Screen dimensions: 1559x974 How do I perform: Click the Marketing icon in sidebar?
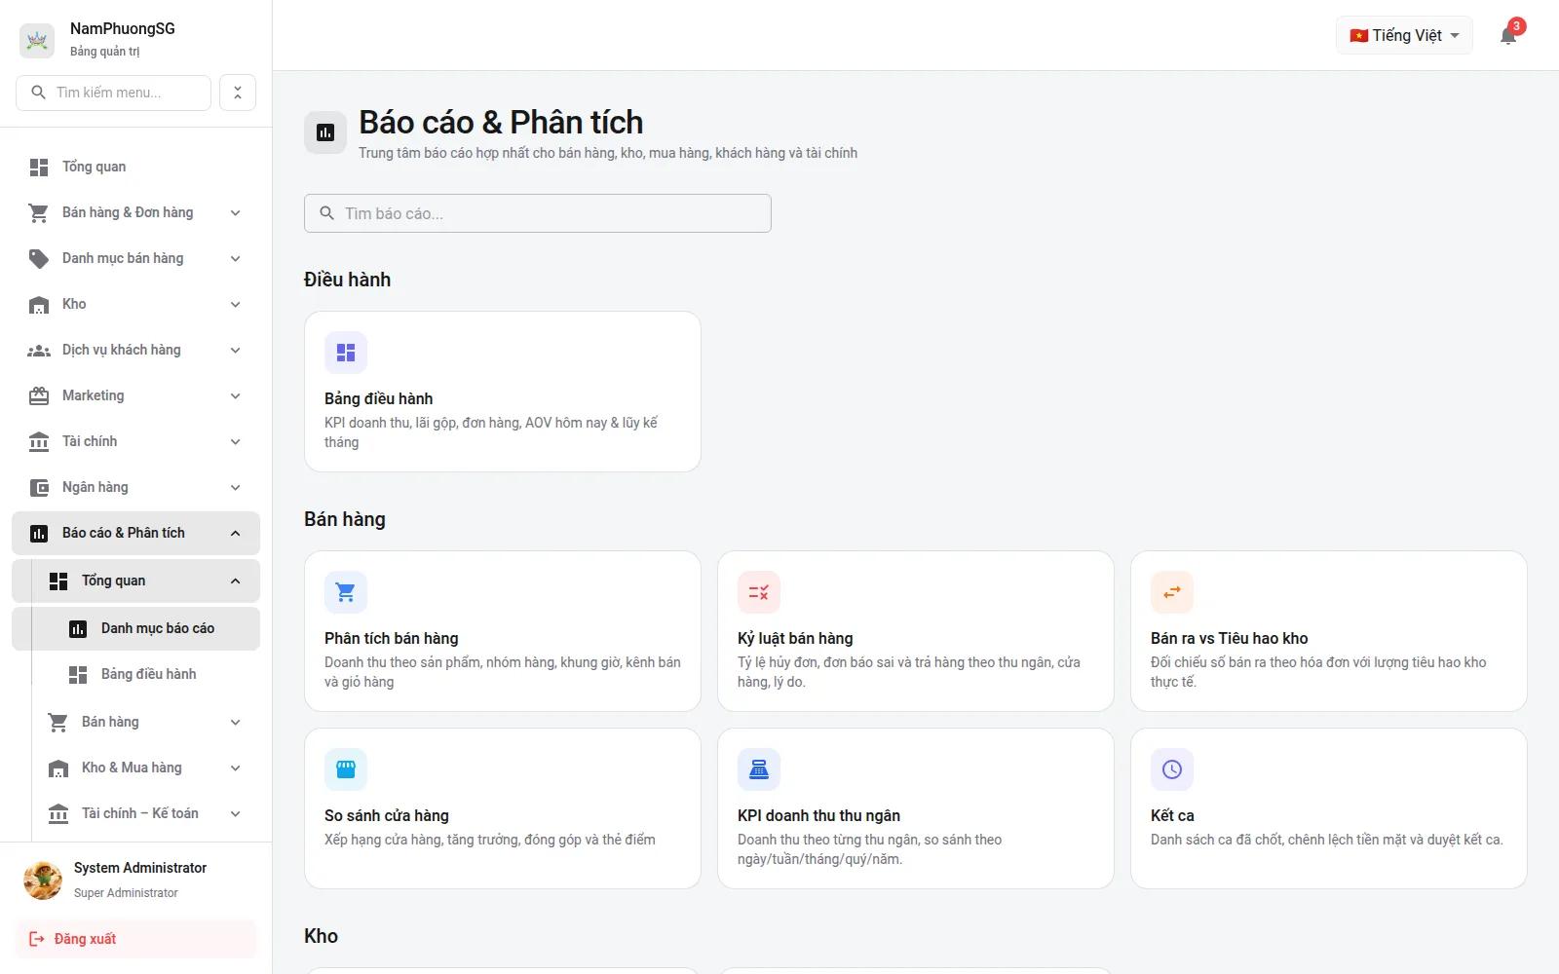point(39,396)
